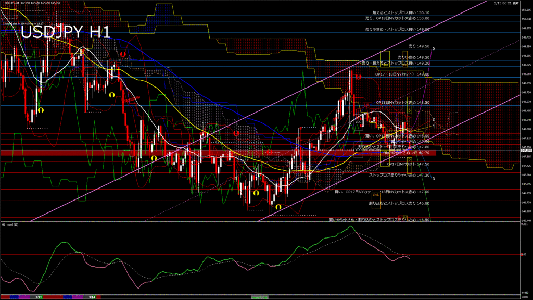Click the 3/13 date marker on time axis
The image size is (533, 300).
39,297
